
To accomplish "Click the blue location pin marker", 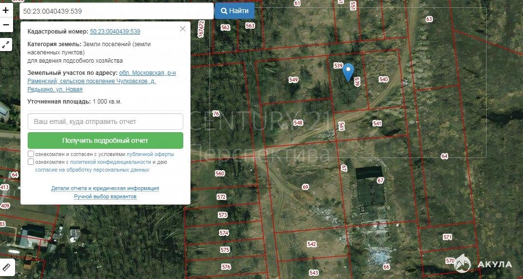I will point(348,72).
